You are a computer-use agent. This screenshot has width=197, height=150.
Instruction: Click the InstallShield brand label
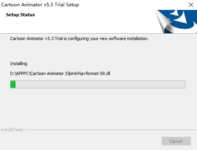point(12,130)
